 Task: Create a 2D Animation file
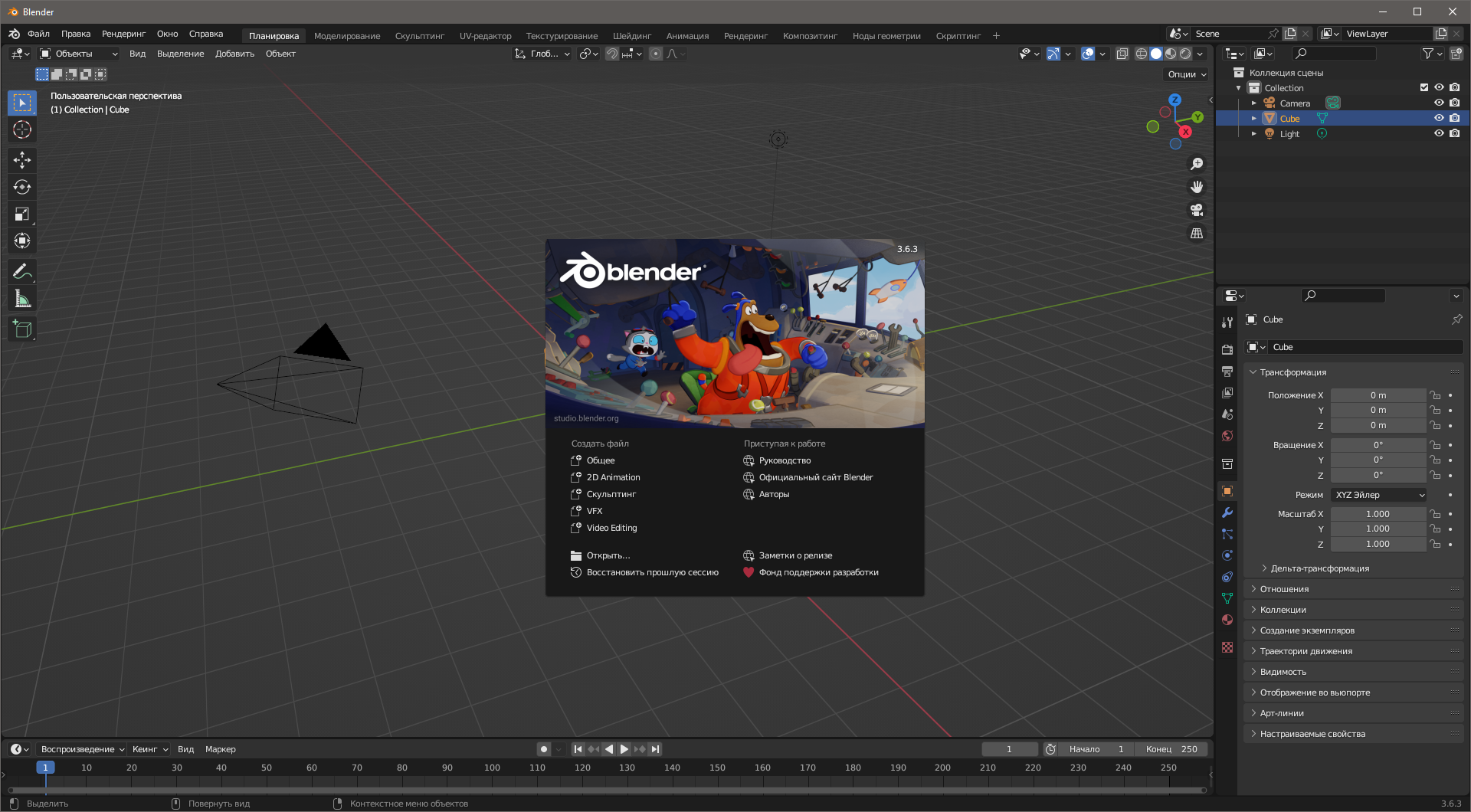click(x=605, y=477)
